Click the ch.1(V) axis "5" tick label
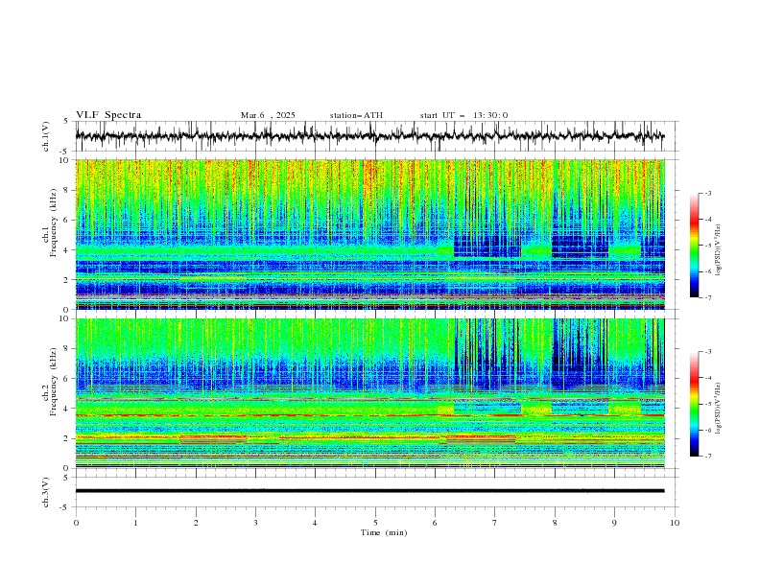This screenshot has height=587, width=760. click(x=66, y=122)
